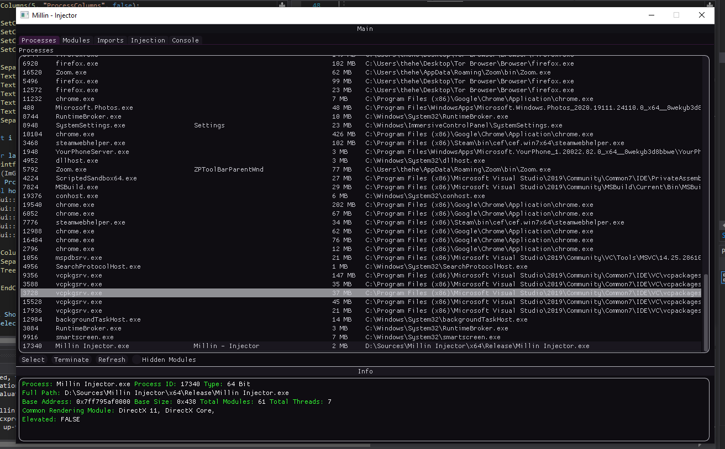Select Zoom.exe with PID 5792
Image resolution: width=725 pixels, height=449 pixels.
tap(361, 169)
